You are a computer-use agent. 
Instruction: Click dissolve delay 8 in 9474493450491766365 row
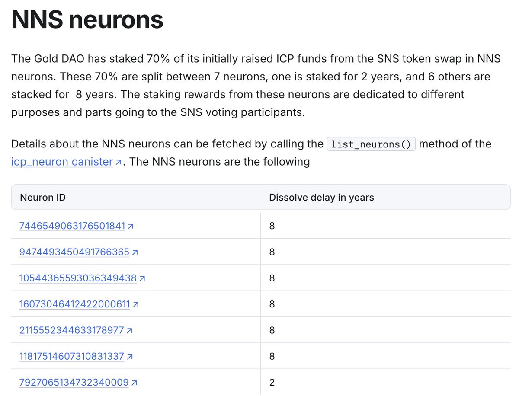coord(272,252)
